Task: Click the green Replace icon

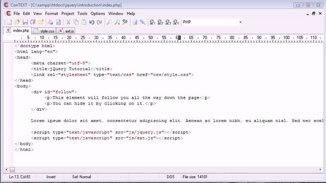Action: [125, 22]
